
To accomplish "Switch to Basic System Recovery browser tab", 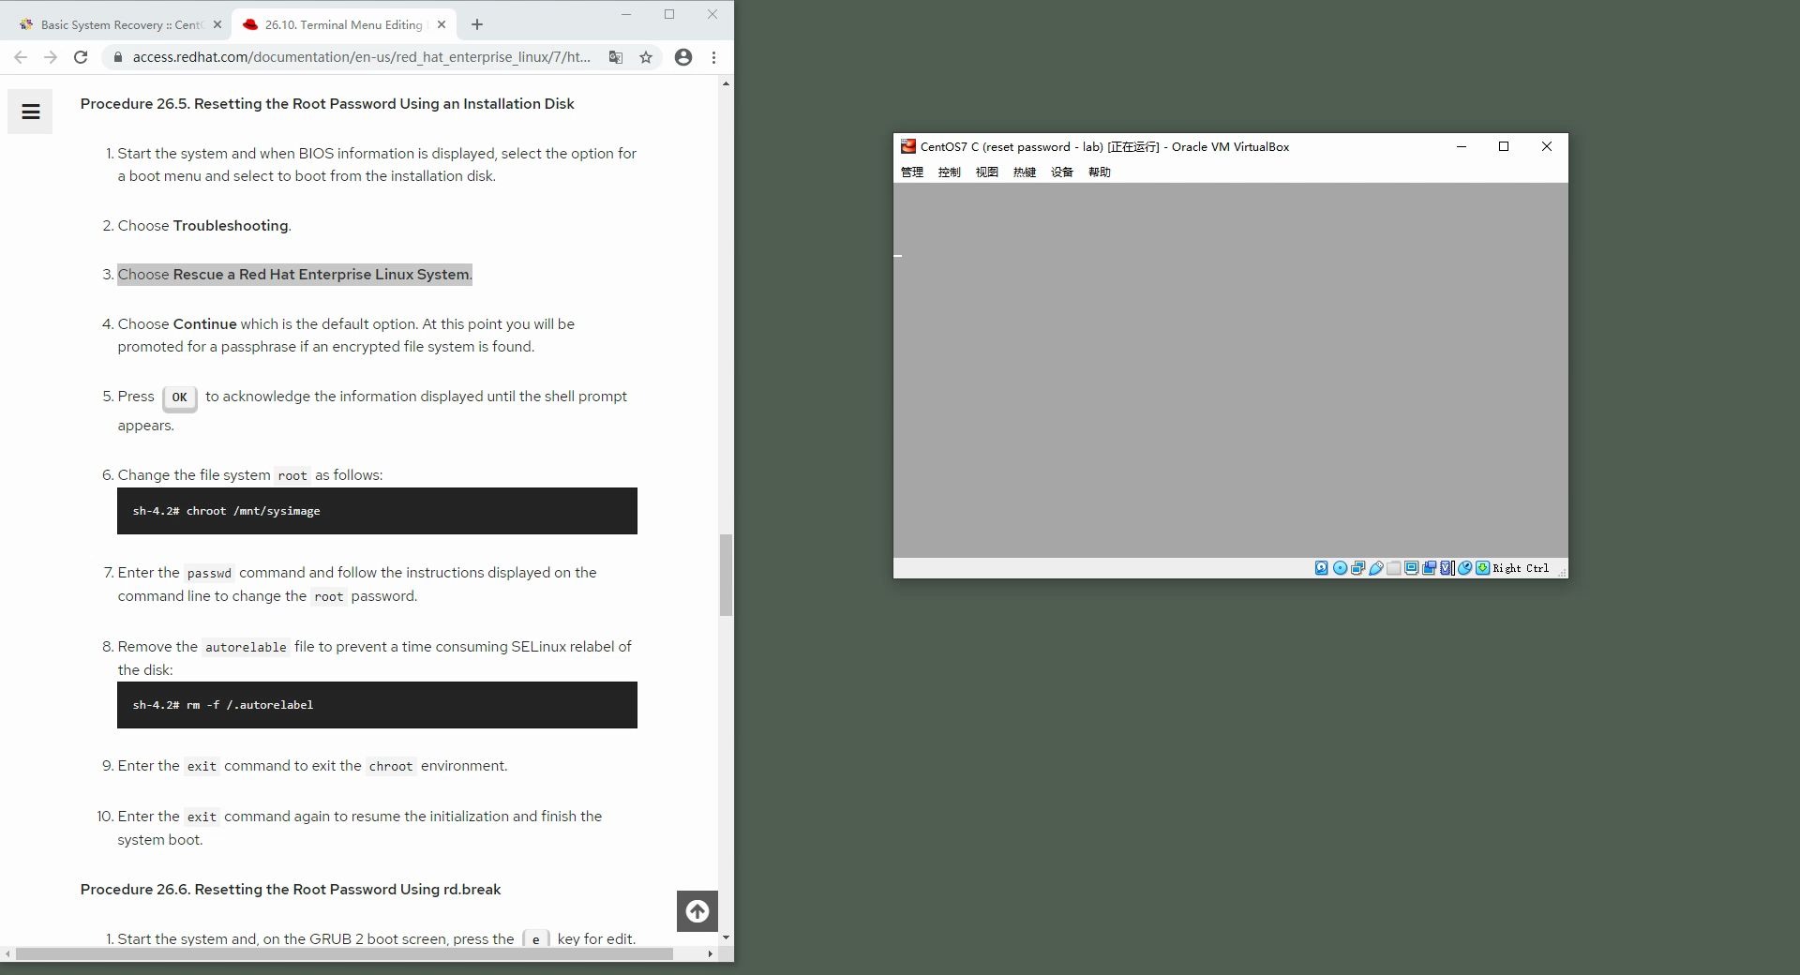I will click(x=120, y=24).
